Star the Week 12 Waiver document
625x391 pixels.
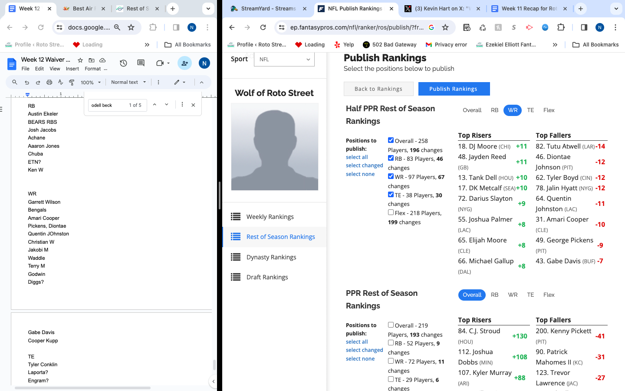[x=80, y=60]
